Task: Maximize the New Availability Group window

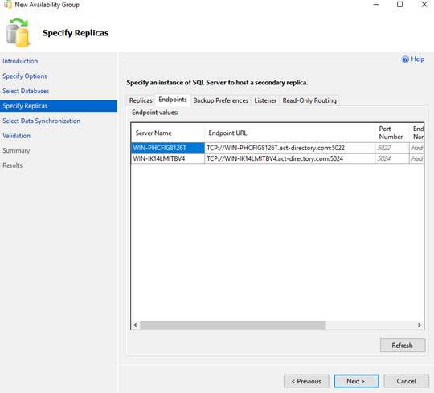Action: [400, 5]
